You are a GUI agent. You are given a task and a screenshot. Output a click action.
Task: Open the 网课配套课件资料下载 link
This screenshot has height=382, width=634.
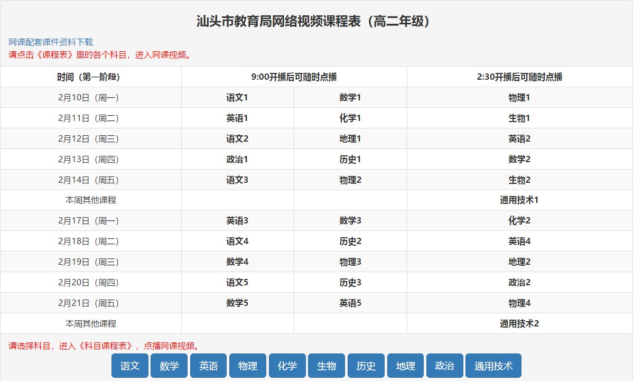coord(51,42)
